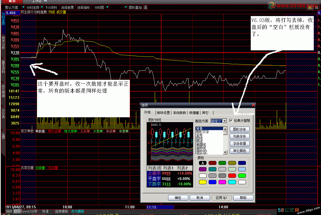Select 背景 in the color item list

coord(209,128)
